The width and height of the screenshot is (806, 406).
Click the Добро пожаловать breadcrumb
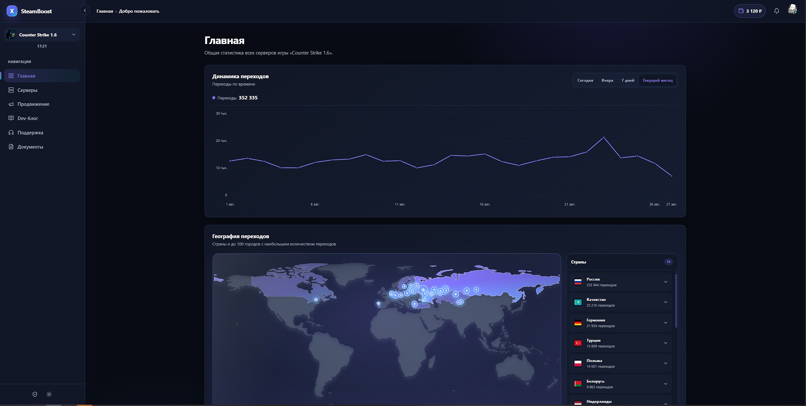click(x=139, y=11)
